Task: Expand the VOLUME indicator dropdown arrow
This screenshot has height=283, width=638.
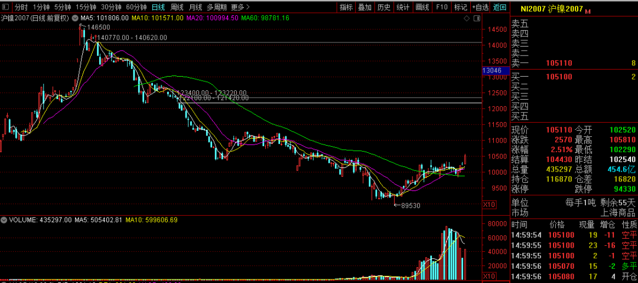Action: [5, 220]
